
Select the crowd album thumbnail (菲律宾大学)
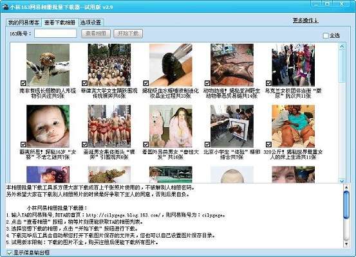pos(109,65)
